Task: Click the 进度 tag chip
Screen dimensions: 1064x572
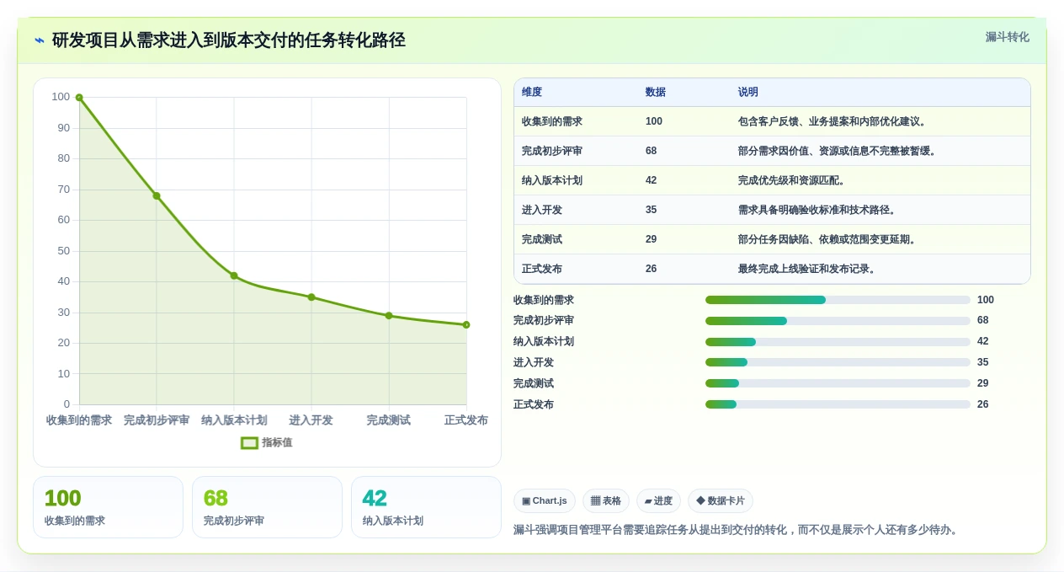Action: (x=658, y=500)
